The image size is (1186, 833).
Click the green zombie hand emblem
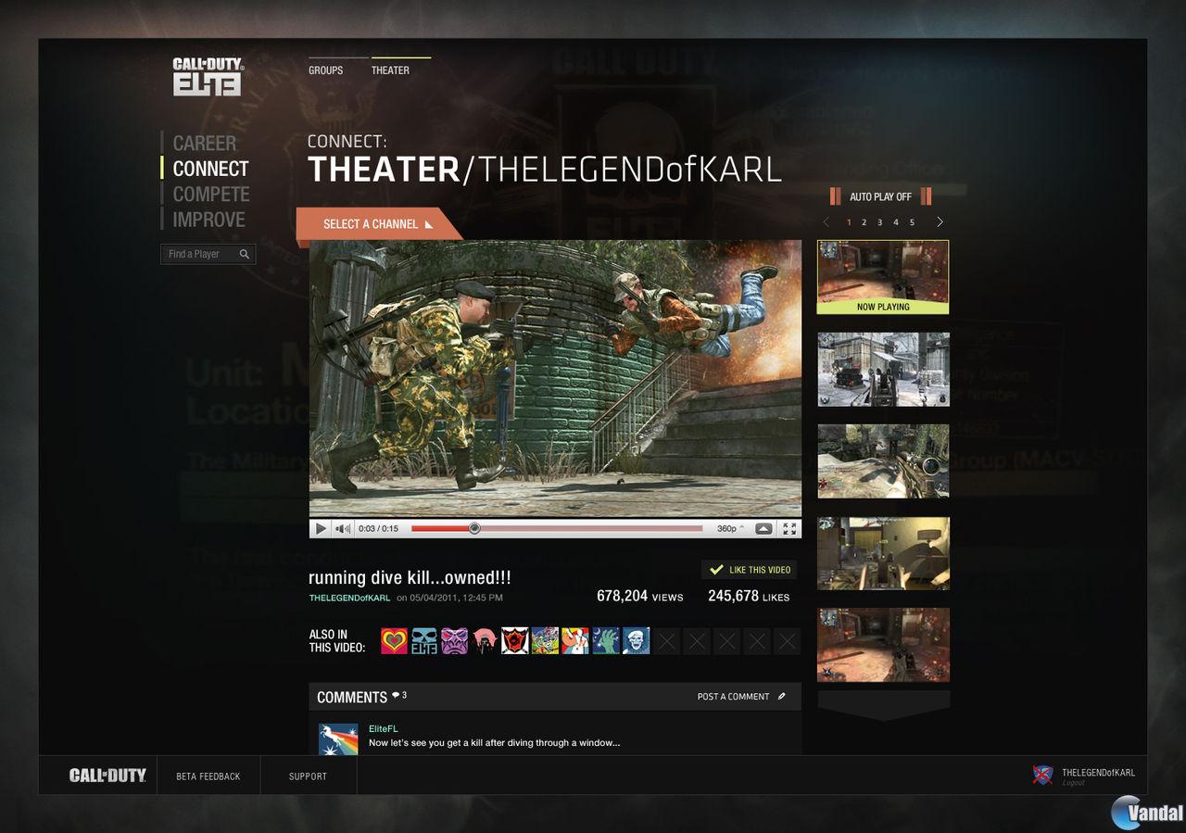coord(605,640)
